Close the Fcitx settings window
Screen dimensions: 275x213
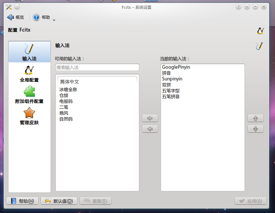coord(264,7)
